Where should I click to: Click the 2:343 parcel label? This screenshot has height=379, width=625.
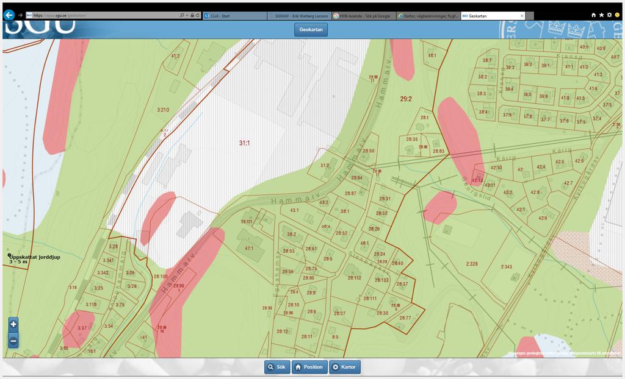[x=506, y=267]
